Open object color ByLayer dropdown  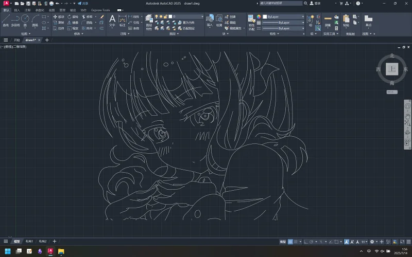[x=283, y=17]
